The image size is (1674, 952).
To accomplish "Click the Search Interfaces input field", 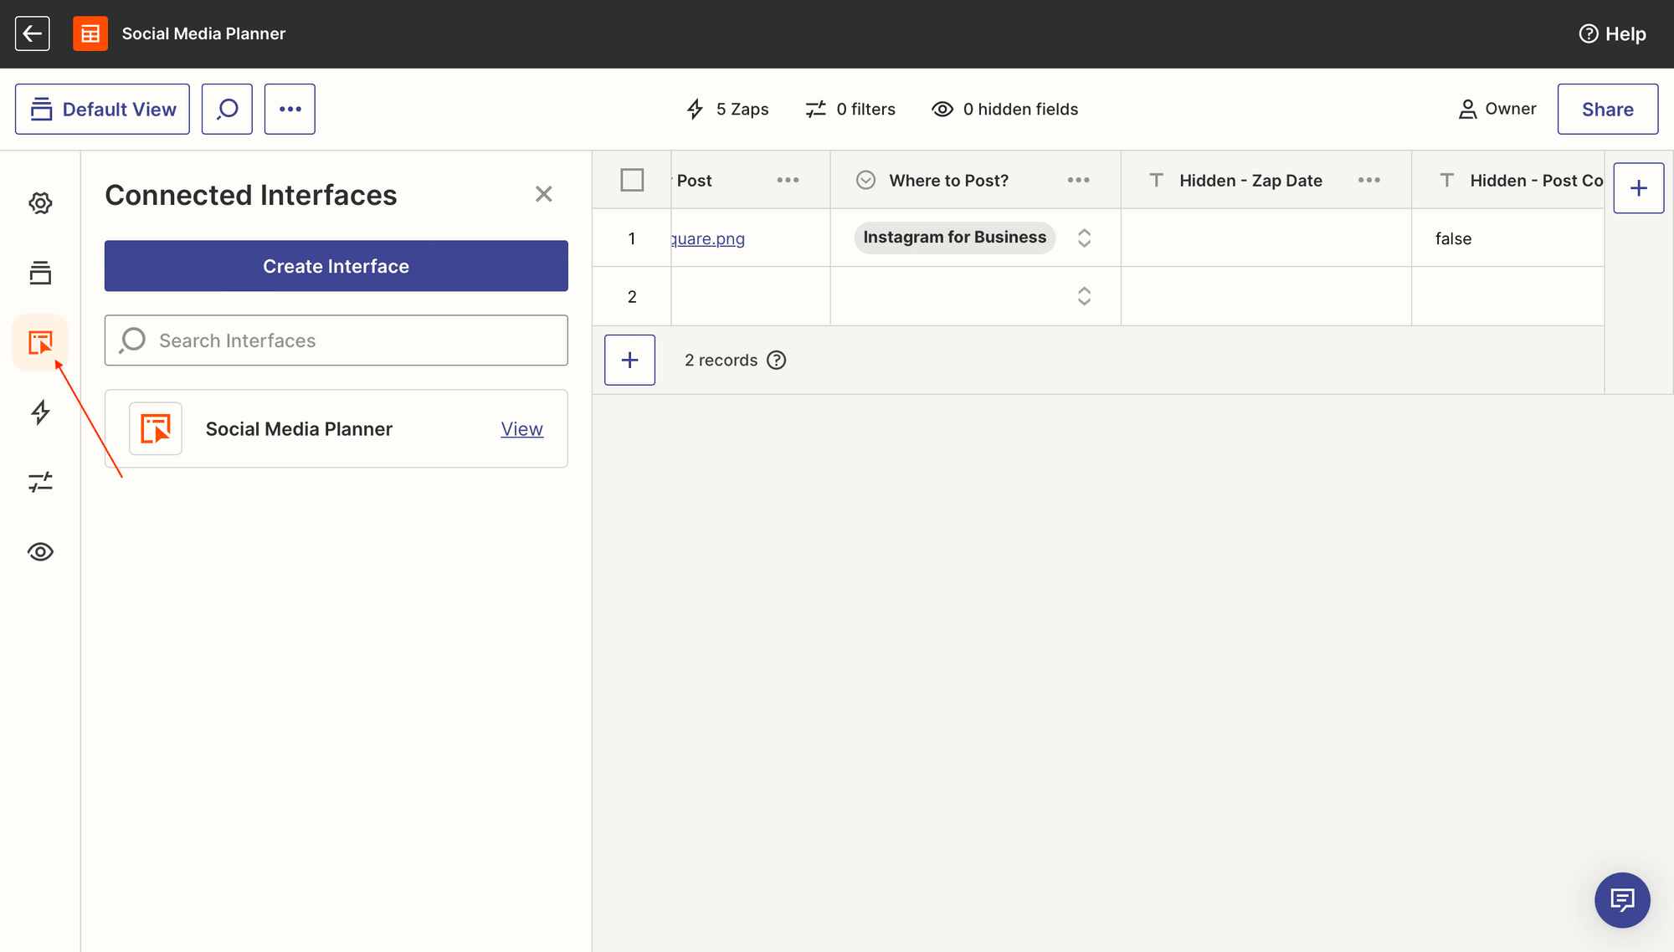I will click(336, 340).
